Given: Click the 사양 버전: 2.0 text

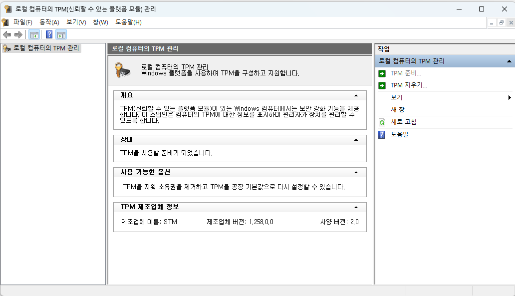Looking at the screenshot, I should click(x=339, y=222).
